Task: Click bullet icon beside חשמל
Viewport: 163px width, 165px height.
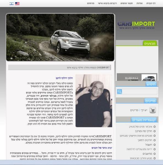Action: pos(154,145)
